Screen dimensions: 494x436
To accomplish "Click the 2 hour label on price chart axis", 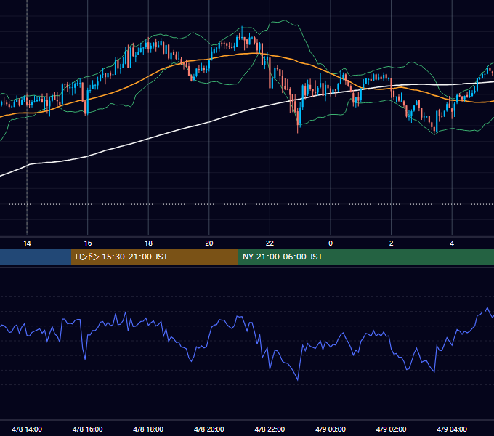I will [392, 243].
